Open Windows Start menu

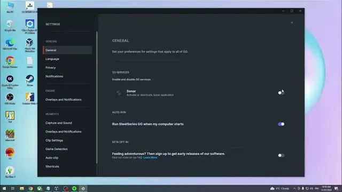tap(4, 188)
